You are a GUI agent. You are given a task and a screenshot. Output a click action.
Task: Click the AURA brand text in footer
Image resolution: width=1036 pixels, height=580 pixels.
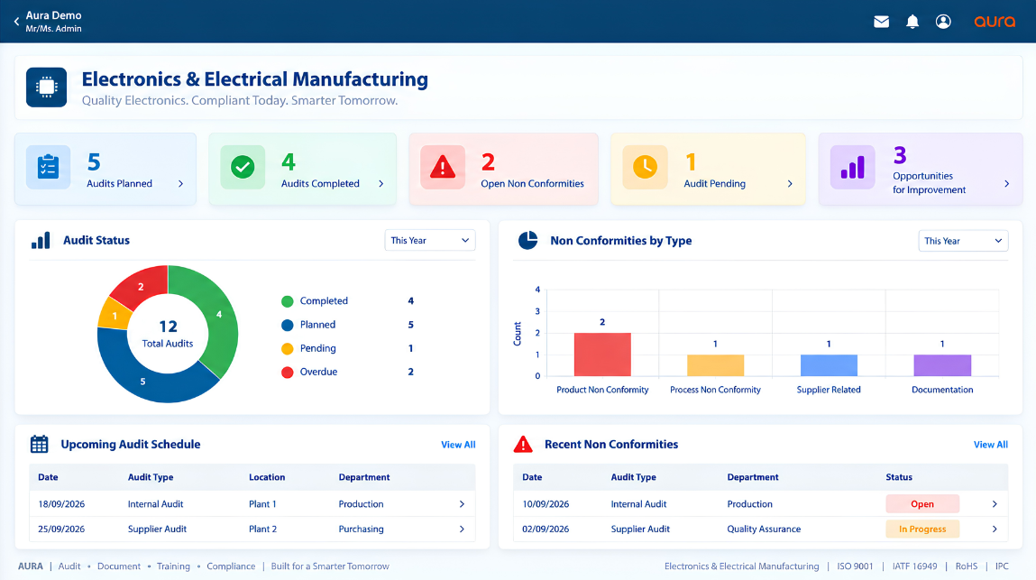pos(31,566)
